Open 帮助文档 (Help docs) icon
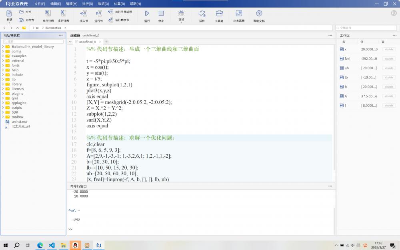Viewport: 400px width, 250px height. coord(259,14)
